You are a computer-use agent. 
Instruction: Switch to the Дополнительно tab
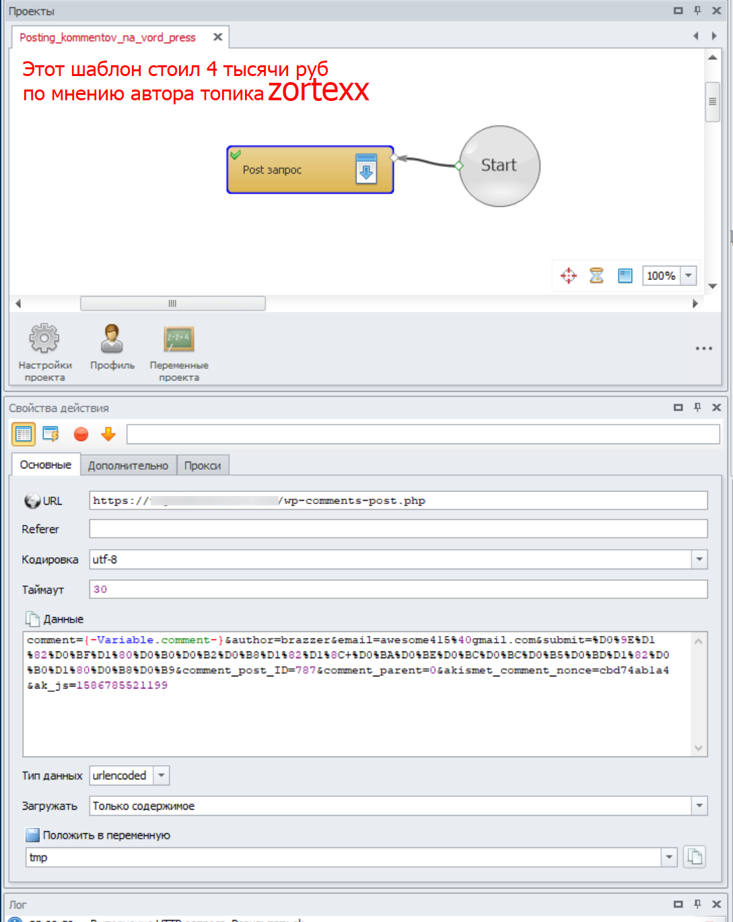(128, 466)
